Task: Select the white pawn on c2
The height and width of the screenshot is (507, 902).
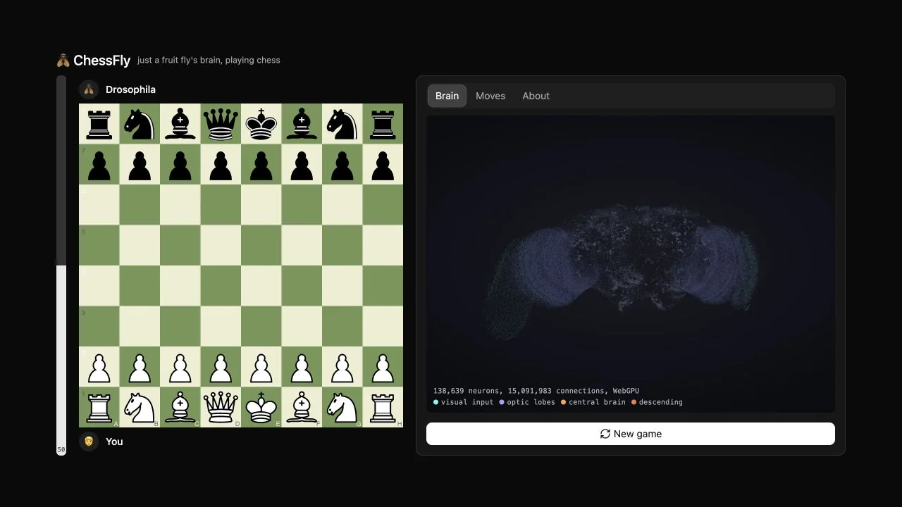Action: click(x=180, y=367)
